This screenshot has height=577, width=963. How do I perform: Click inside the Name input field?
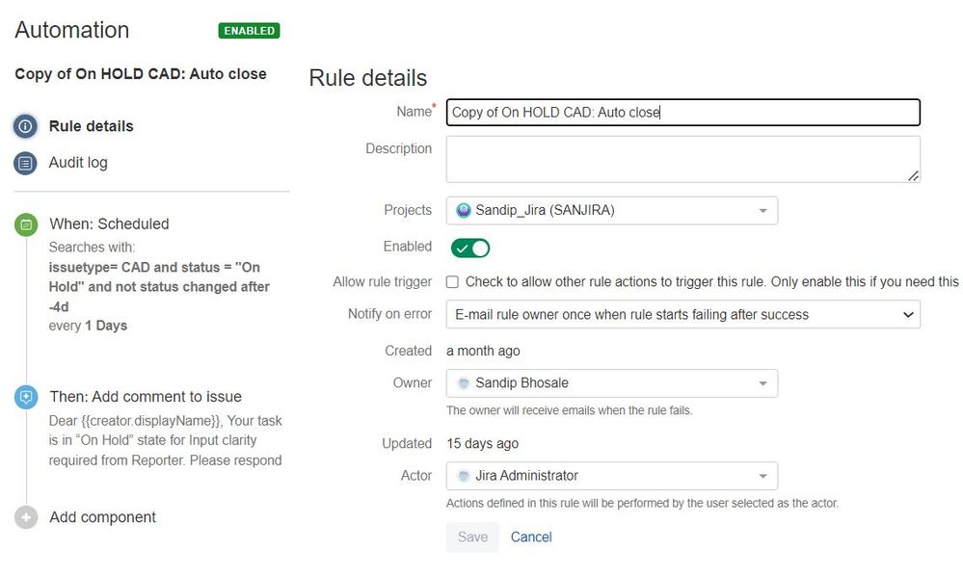[x=682, y=113]
